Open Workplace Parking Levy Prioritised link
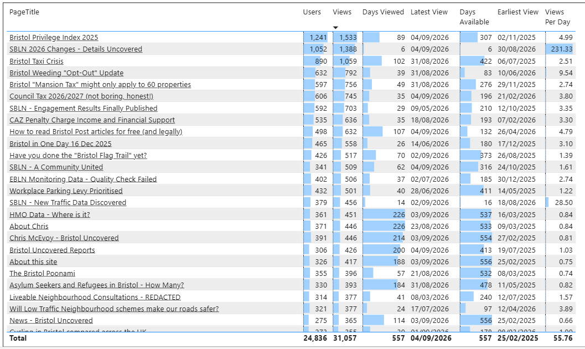Image resolution: width=585 pixels, height=349 pixels. point(66,191)
